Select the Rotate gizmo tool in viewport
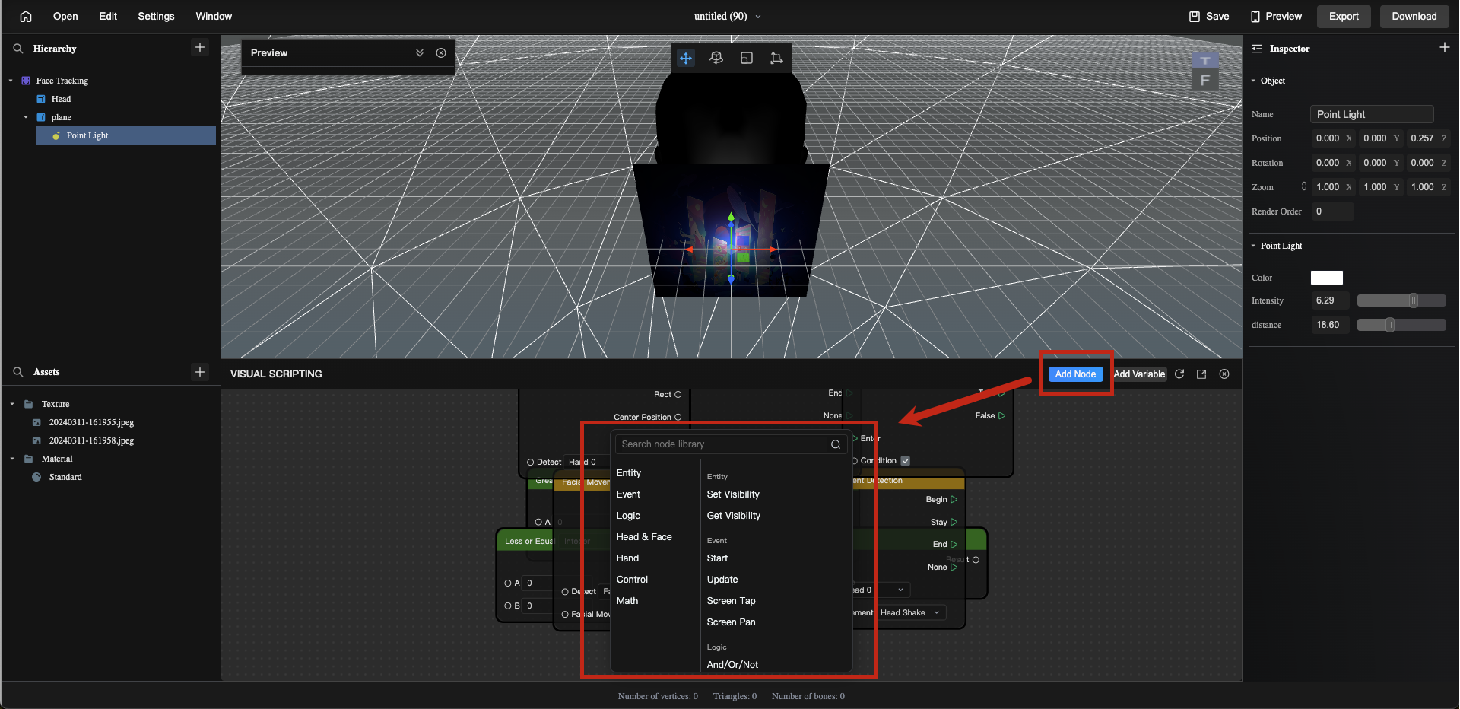Image resolution: width=1460 pixels, height=709 pixels. click(716, 58)
